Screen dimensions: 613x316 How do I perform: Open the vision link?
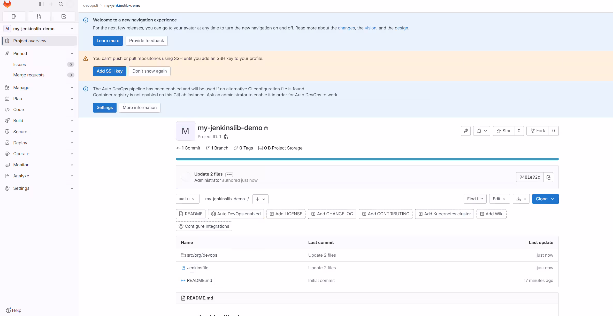tap(370, 28)
